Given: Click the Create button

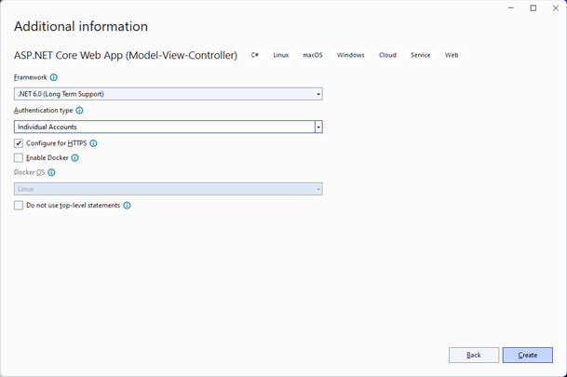Looking at the screenshot, I should [x=528, y=355].
